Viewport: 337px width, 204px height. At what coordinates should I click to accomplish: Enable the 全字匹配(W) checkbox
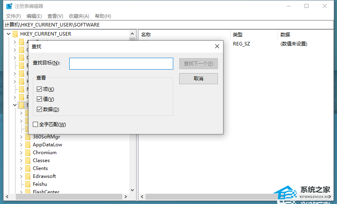pyautogui.click(x=36, y=124)
